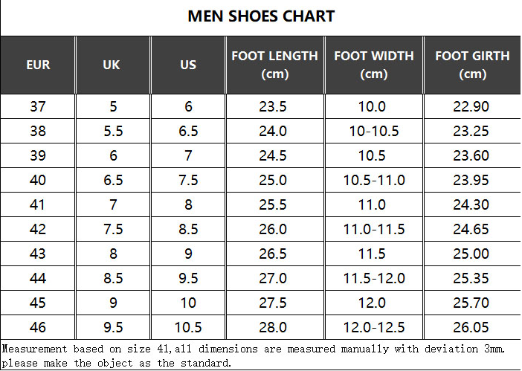Viewport: 522px width, 371px height.
Task: Click the US column header
Action: tap(188, 65)
